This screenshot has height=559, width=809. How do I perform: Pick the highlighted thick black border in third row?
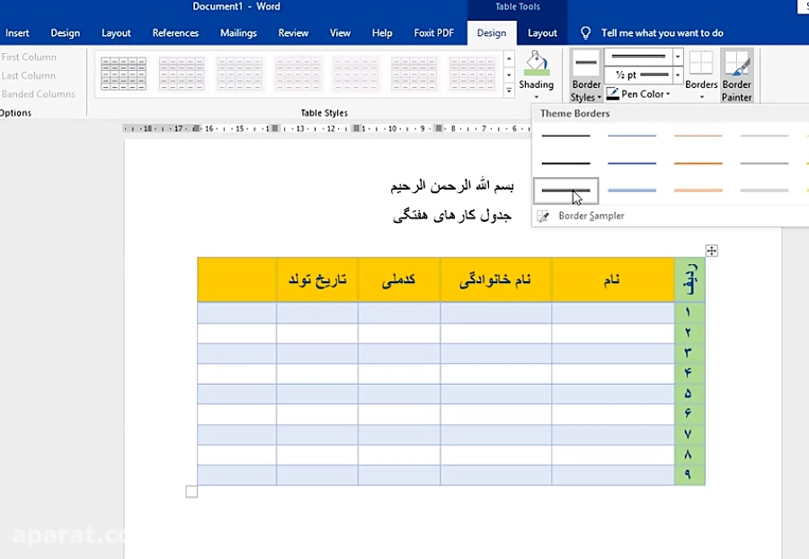coord(565,191)
